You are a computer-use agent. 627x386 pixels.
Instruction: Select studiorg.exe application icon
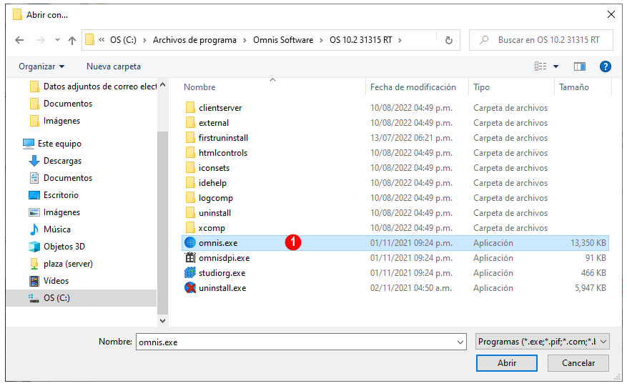pyautogui.click(x=190, y=273)
